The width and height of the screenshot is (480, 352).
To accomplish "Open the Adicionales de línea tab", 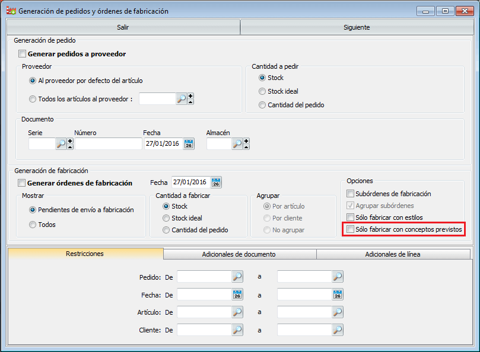I will point(393,254).
